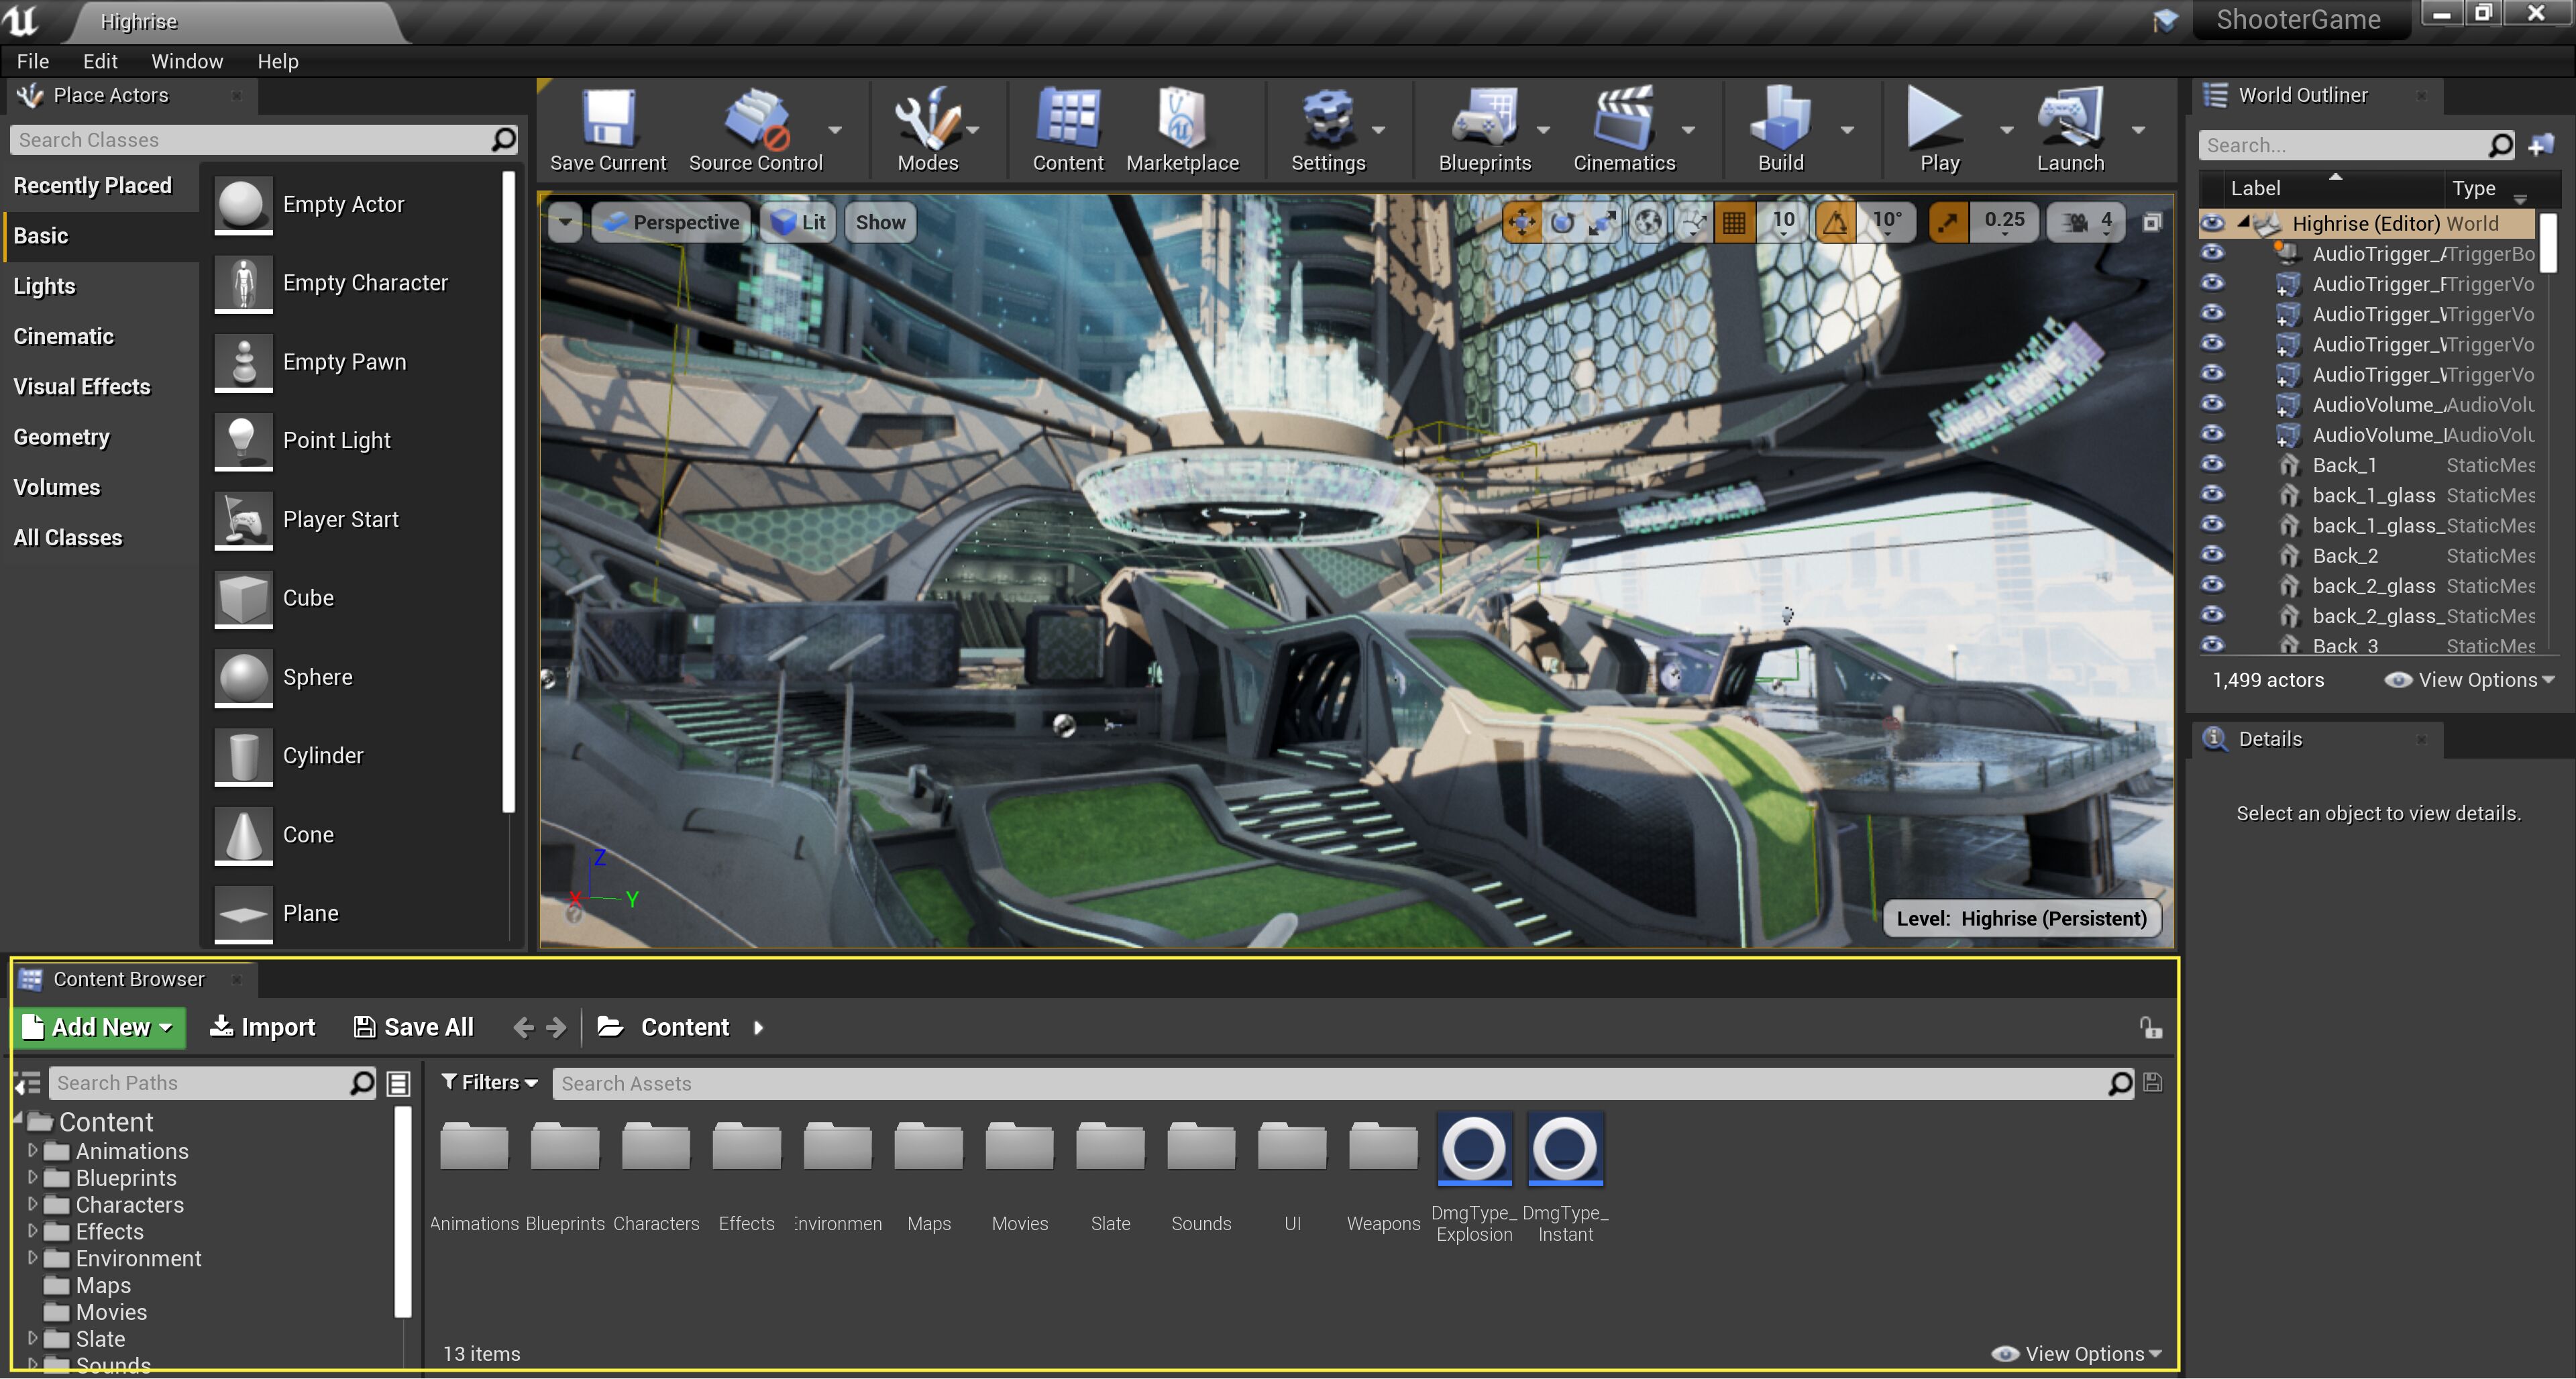
Task: Toggle rotation snapping in the viewport toolbar
Action: tap(1835, 222)
